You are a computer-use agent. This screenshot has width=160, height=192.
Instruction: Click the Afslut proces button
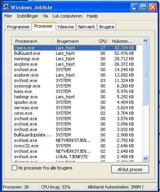point(130,169)
